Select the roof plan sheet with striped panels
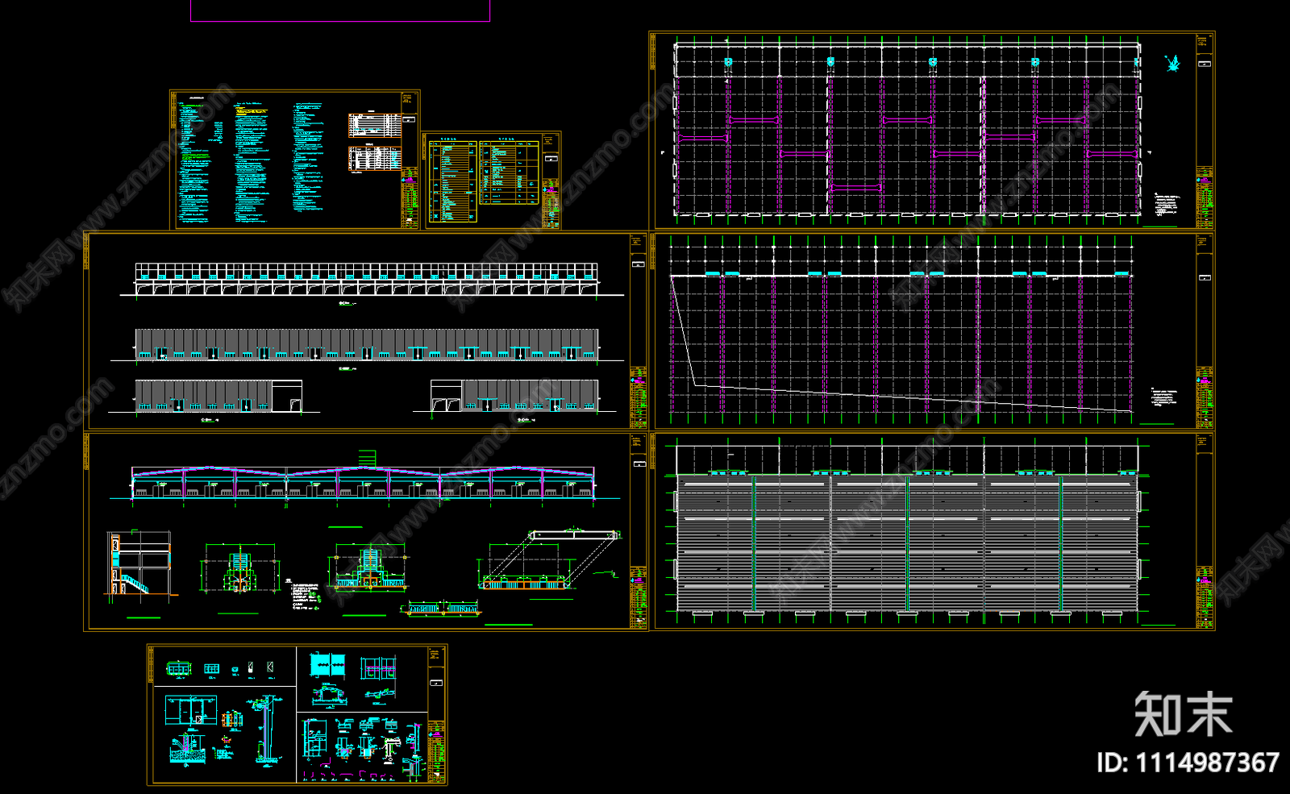Image resolution: width=1290 pixels, height=794 pixels. pyautogui.click(x=933, y=531)
